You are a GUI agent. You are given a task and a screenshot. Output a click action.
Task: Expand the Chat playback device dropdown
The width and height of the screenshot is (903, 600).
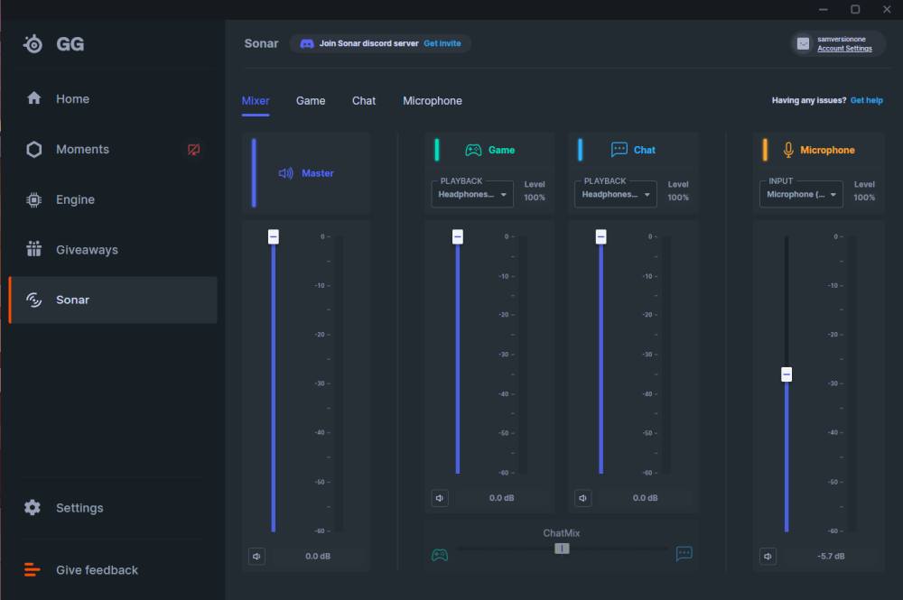(616, 195)
